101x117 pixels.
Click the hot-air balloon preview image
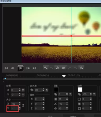click(61, 35)
